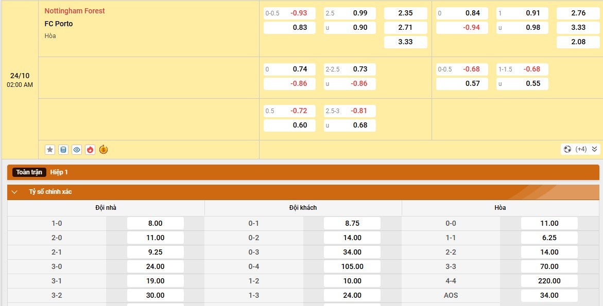Image resolution: width=603 pixels, height=306 pixels.
Task: Click the star favorite icon
Action: [50, 150]
